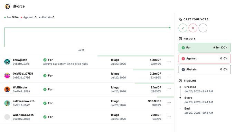Cast an Against vote with X button
This screenshot has height=132, width=235.
click(193, 28)
